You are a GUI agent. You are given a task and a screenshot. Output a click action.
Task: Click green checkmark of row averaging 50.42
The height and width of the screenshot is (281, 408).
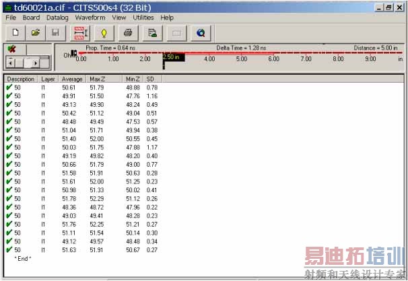[9, 113]
